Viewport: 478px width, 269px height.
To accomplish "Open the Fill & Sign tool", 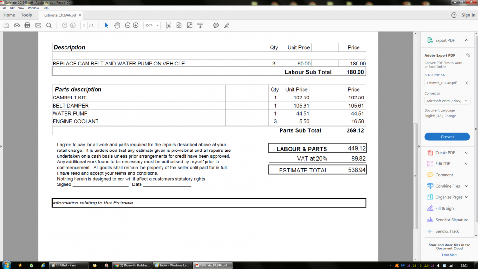I will point(444,209).
